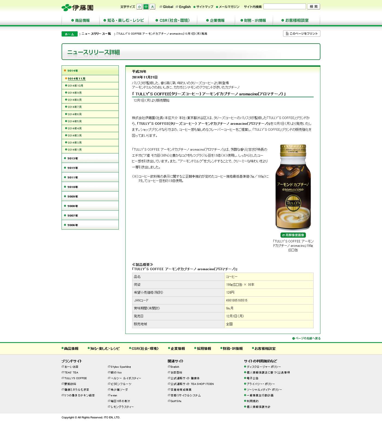Open the English site link in header
382x426 pixels.
[x=183, y=7]
